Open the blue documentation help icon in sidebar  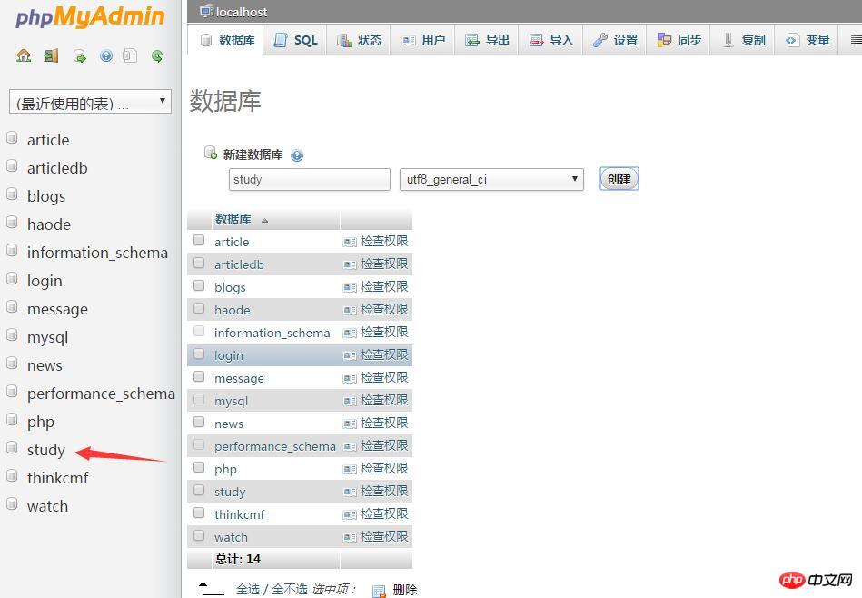(x=106, y=56)
